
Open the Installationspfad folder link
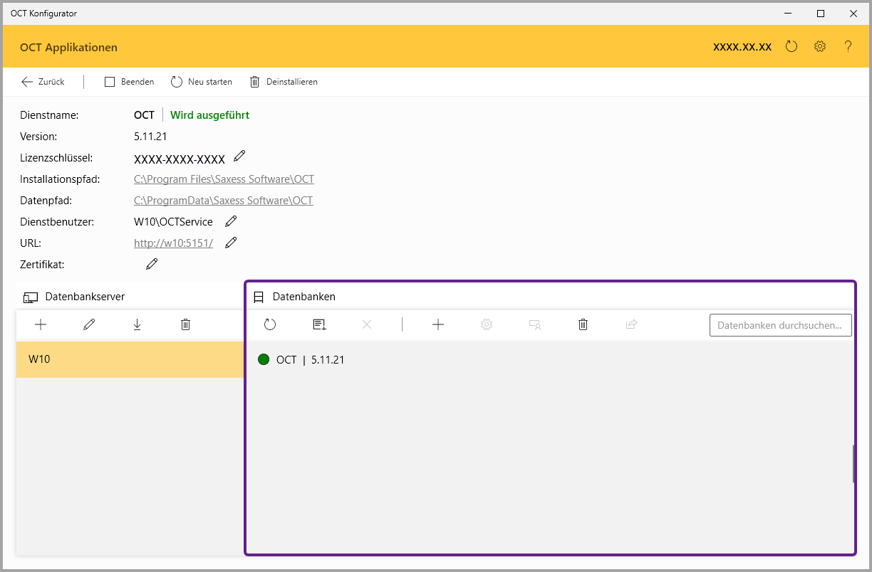[x=224, y=179]
